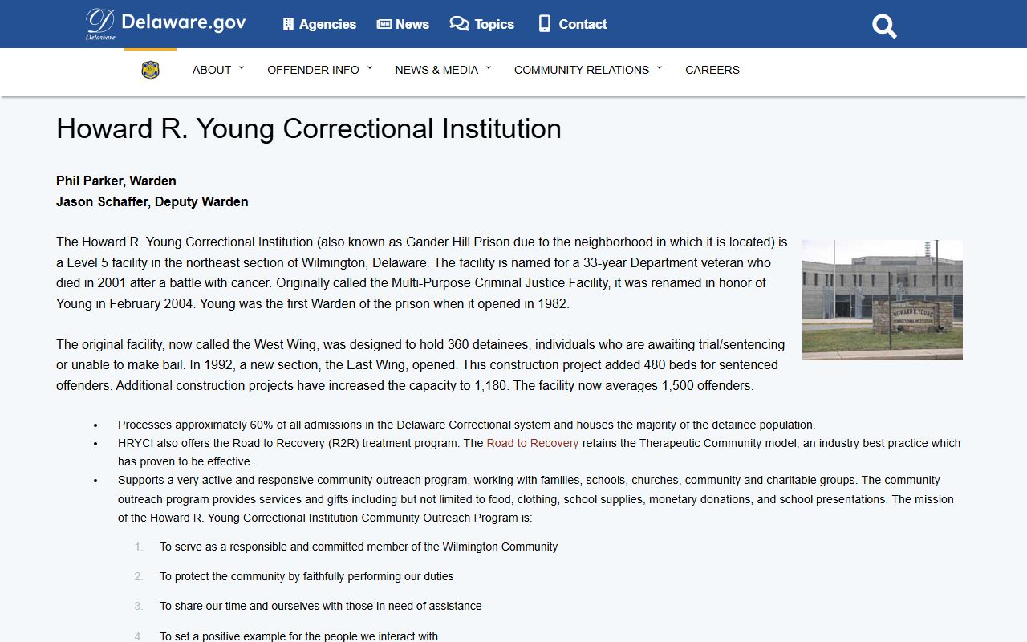Viewport: 1027px width, 642px height.
Task: Click the correctional institution building photo
Action: (883, 299)
